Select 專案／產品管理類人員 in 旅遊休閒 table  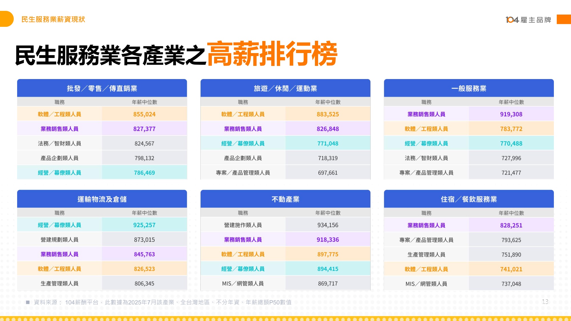(x=243, y=173)
